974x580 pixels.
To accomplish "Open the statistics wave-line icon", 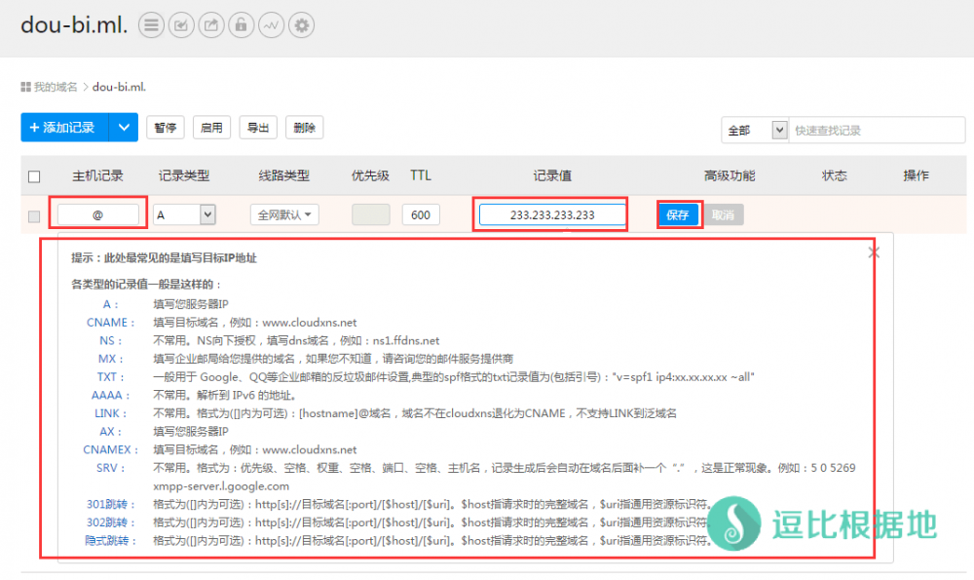I will pyautogui.click(x=271, y=25).
